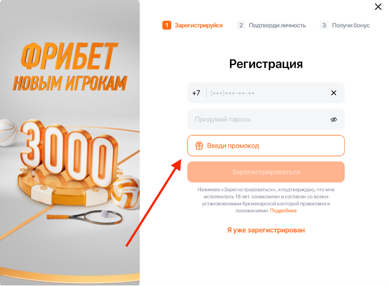Click the step number 3 badge

[x=324, y=25]
